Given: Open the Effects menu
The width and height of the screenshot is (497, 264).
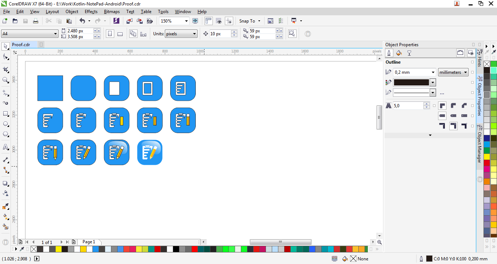Looking at the screenshot, I should point(91,12).
